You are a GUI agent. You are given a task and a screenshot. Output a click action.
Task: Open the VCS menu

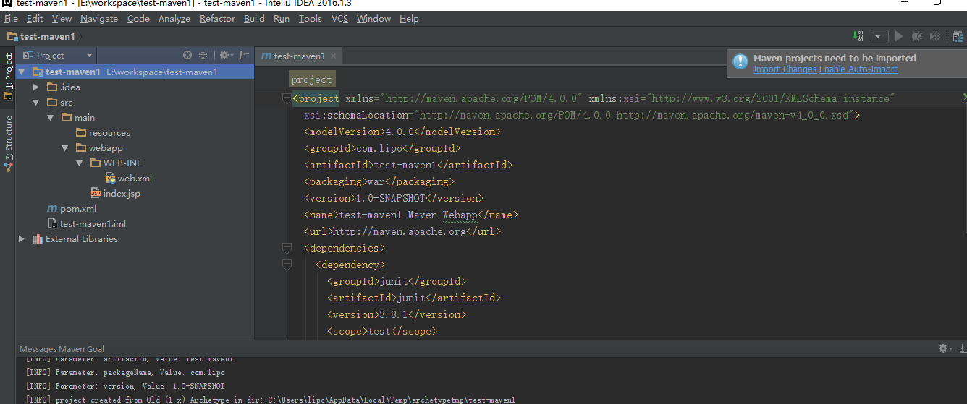pos(339,19)
